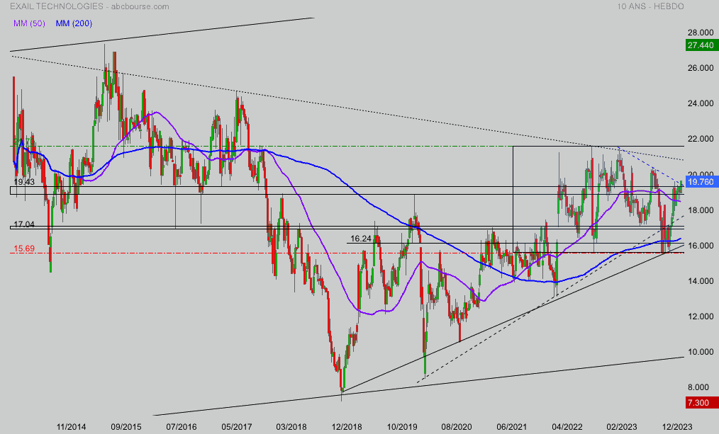
Task: Click the 12.000 price axis value
Action: 701,316
